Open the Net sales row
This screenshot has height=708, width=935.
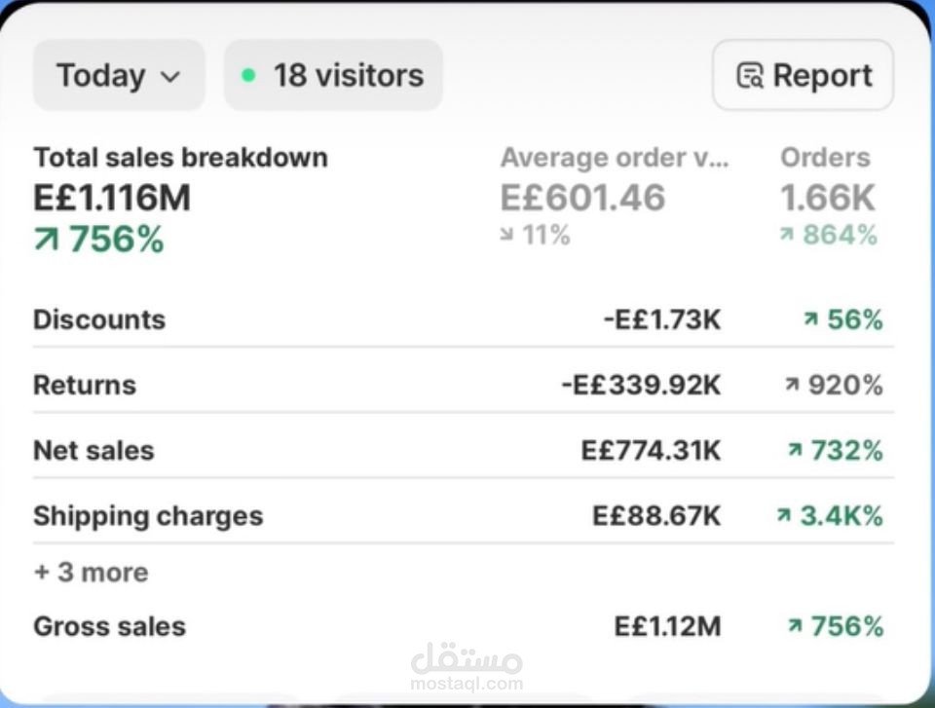[93, 450]
